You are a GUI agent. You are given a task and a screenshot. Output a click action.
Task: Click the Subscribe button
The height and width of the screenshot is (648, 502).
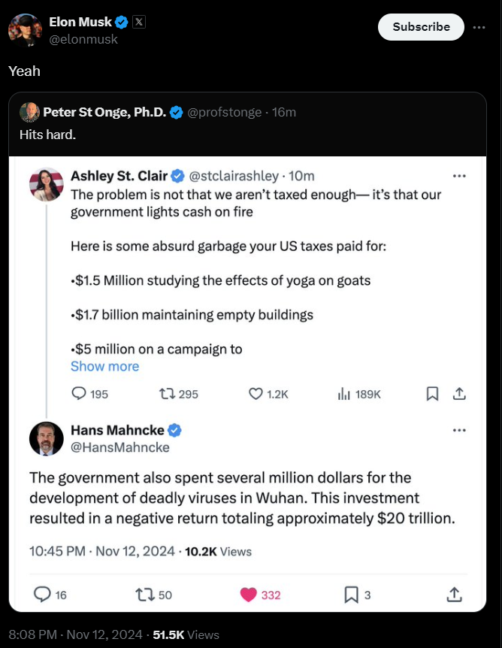421,26
